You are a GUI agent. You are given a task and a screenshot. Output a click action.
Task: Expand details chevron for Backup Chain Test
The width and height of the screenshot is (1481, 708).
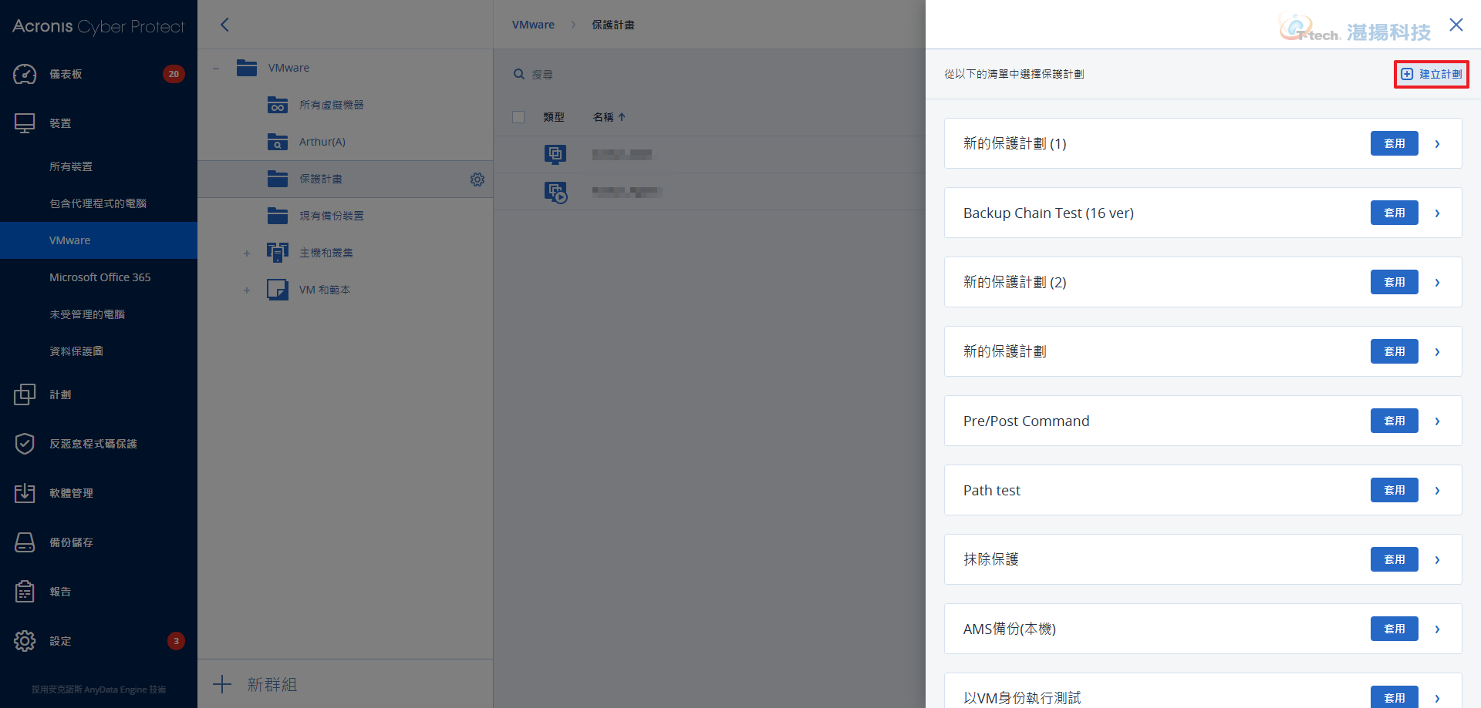pos(1438,213)
